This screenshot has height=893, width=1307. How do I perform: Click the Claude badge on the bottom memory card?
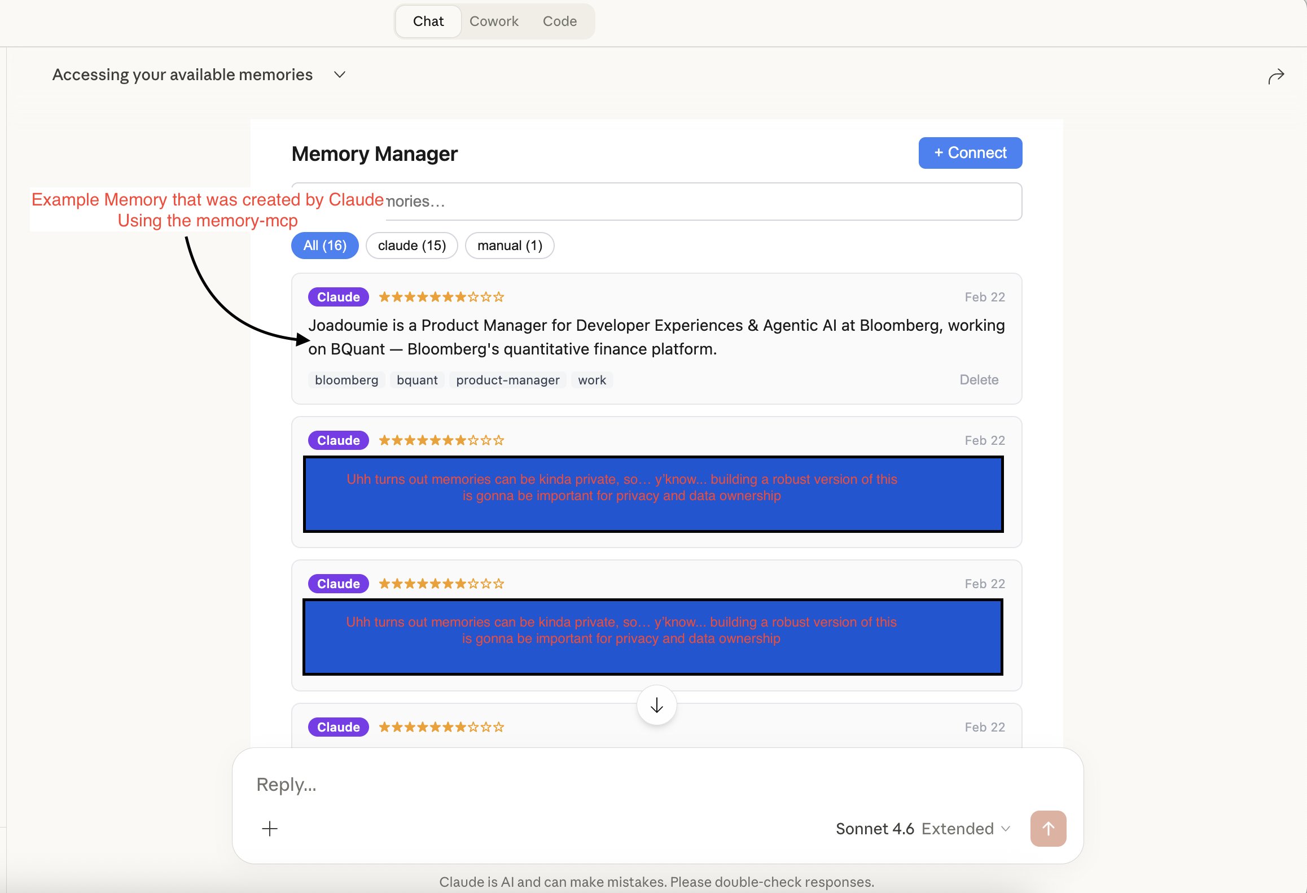pos(338,726)
